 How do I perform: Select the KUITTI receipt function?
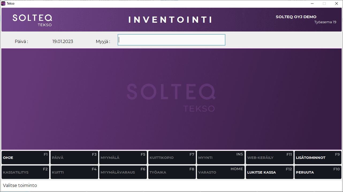pos(74,172)
